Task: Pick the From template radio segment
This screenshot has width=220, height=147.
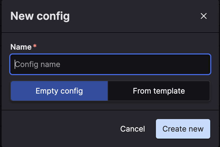Action: pyautogui.click(x=159, y=91)
